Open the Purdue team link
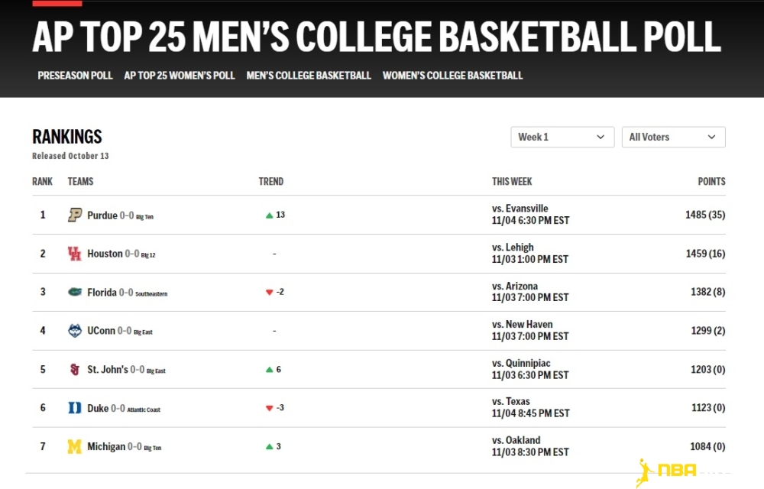764x489 pixels. [102, 215]
